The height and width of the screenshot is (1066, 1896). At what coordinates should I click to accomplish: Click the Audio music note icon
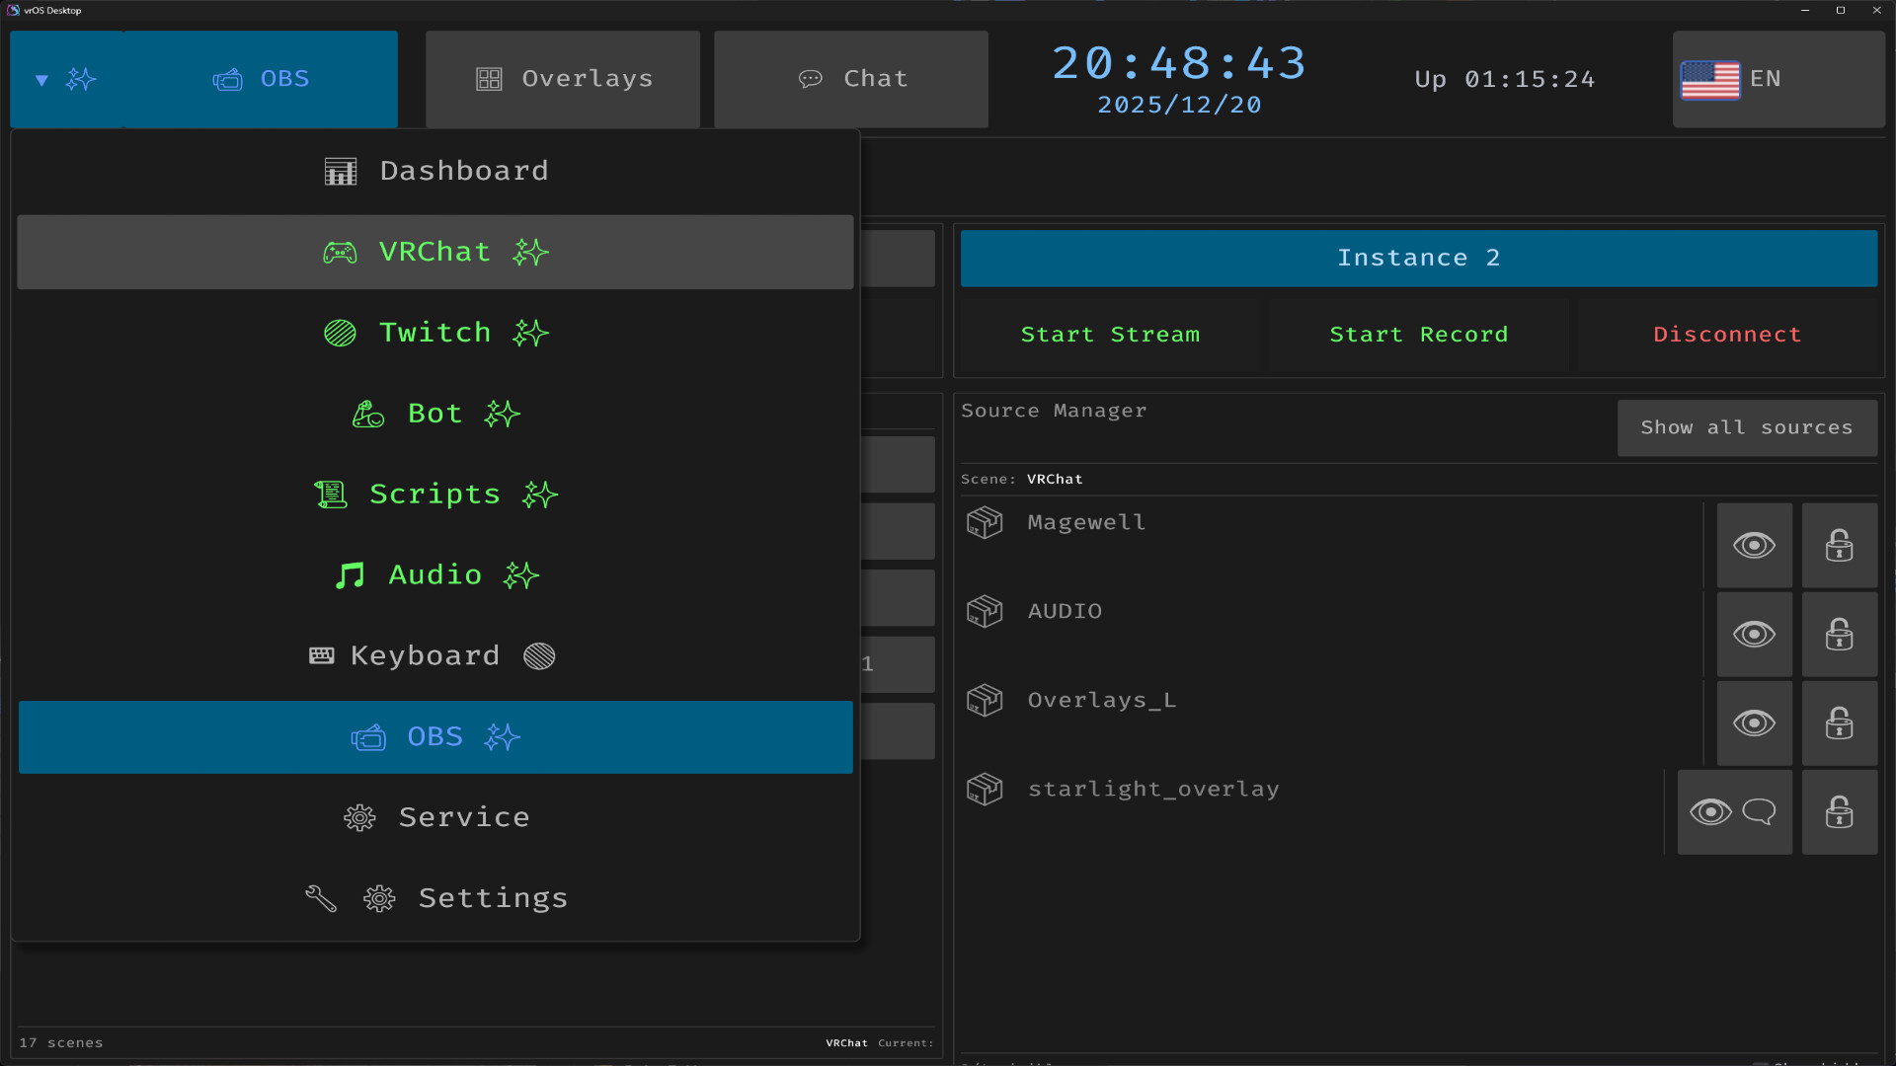[x=351, y=575]
